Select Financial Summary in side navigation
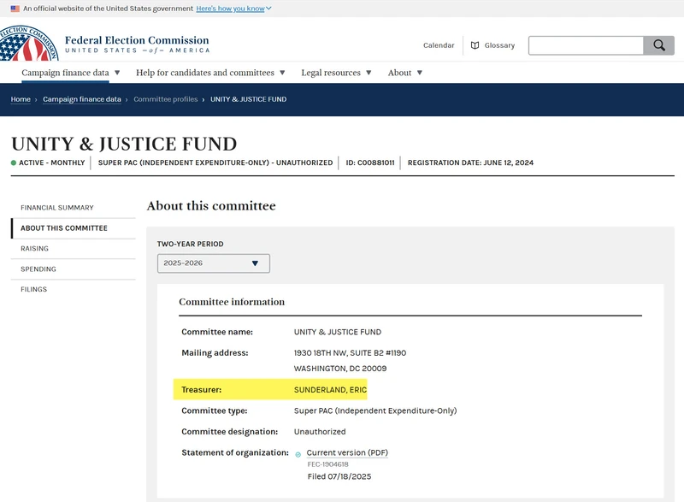The width and height of the screenshot is (684, 502). (x=57, y=208)
